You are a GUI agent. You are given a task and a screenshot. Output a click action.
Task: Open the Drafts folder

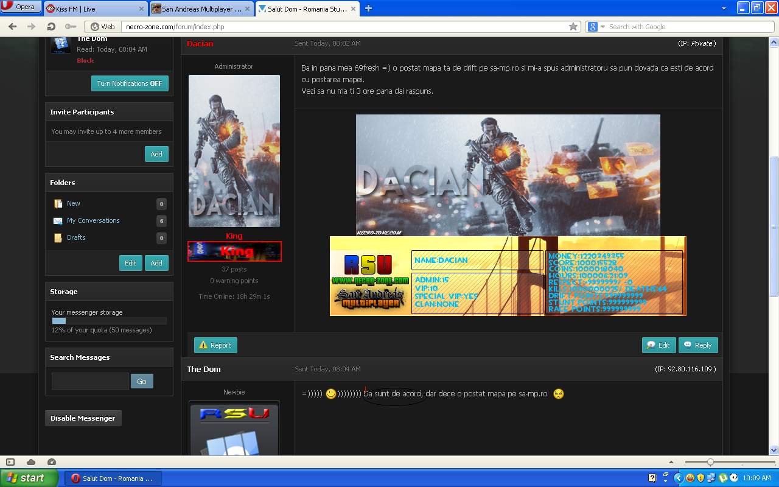(76, 237)
